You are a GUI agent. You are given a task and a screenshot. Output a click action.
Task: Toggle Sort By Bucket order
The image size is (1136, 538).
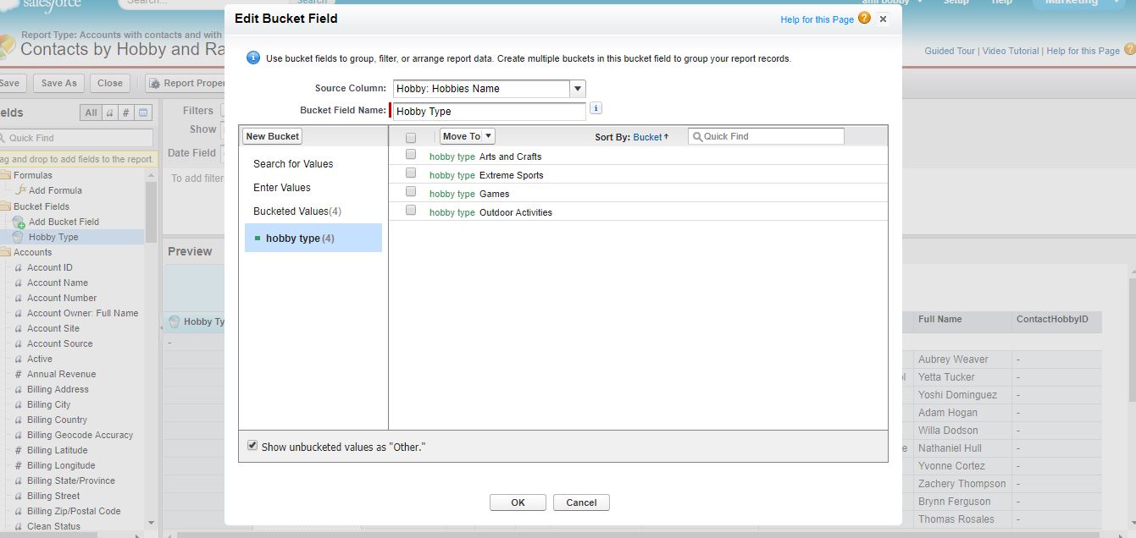pyautogui.click(x=651, y=137)
